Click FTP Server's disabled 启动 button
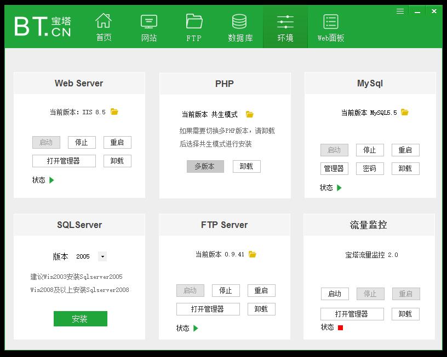 pos(190,290)
